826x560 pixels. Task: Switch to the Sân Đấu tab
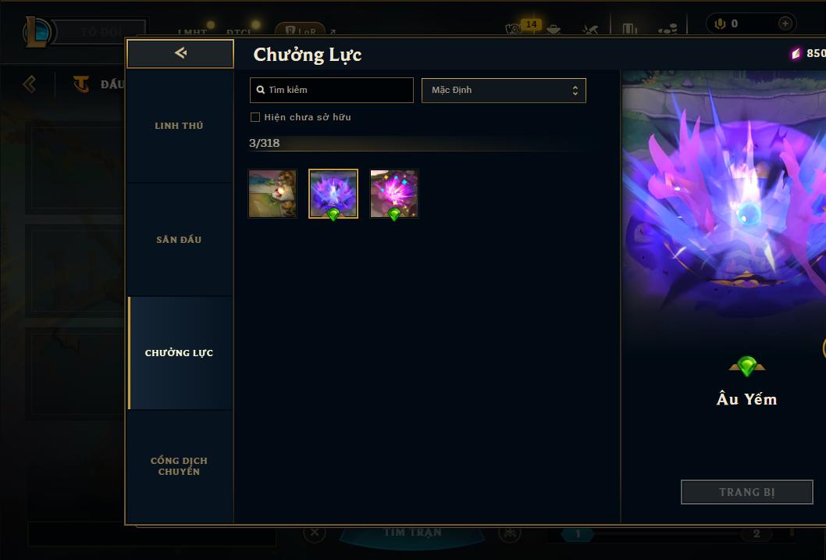180,240
